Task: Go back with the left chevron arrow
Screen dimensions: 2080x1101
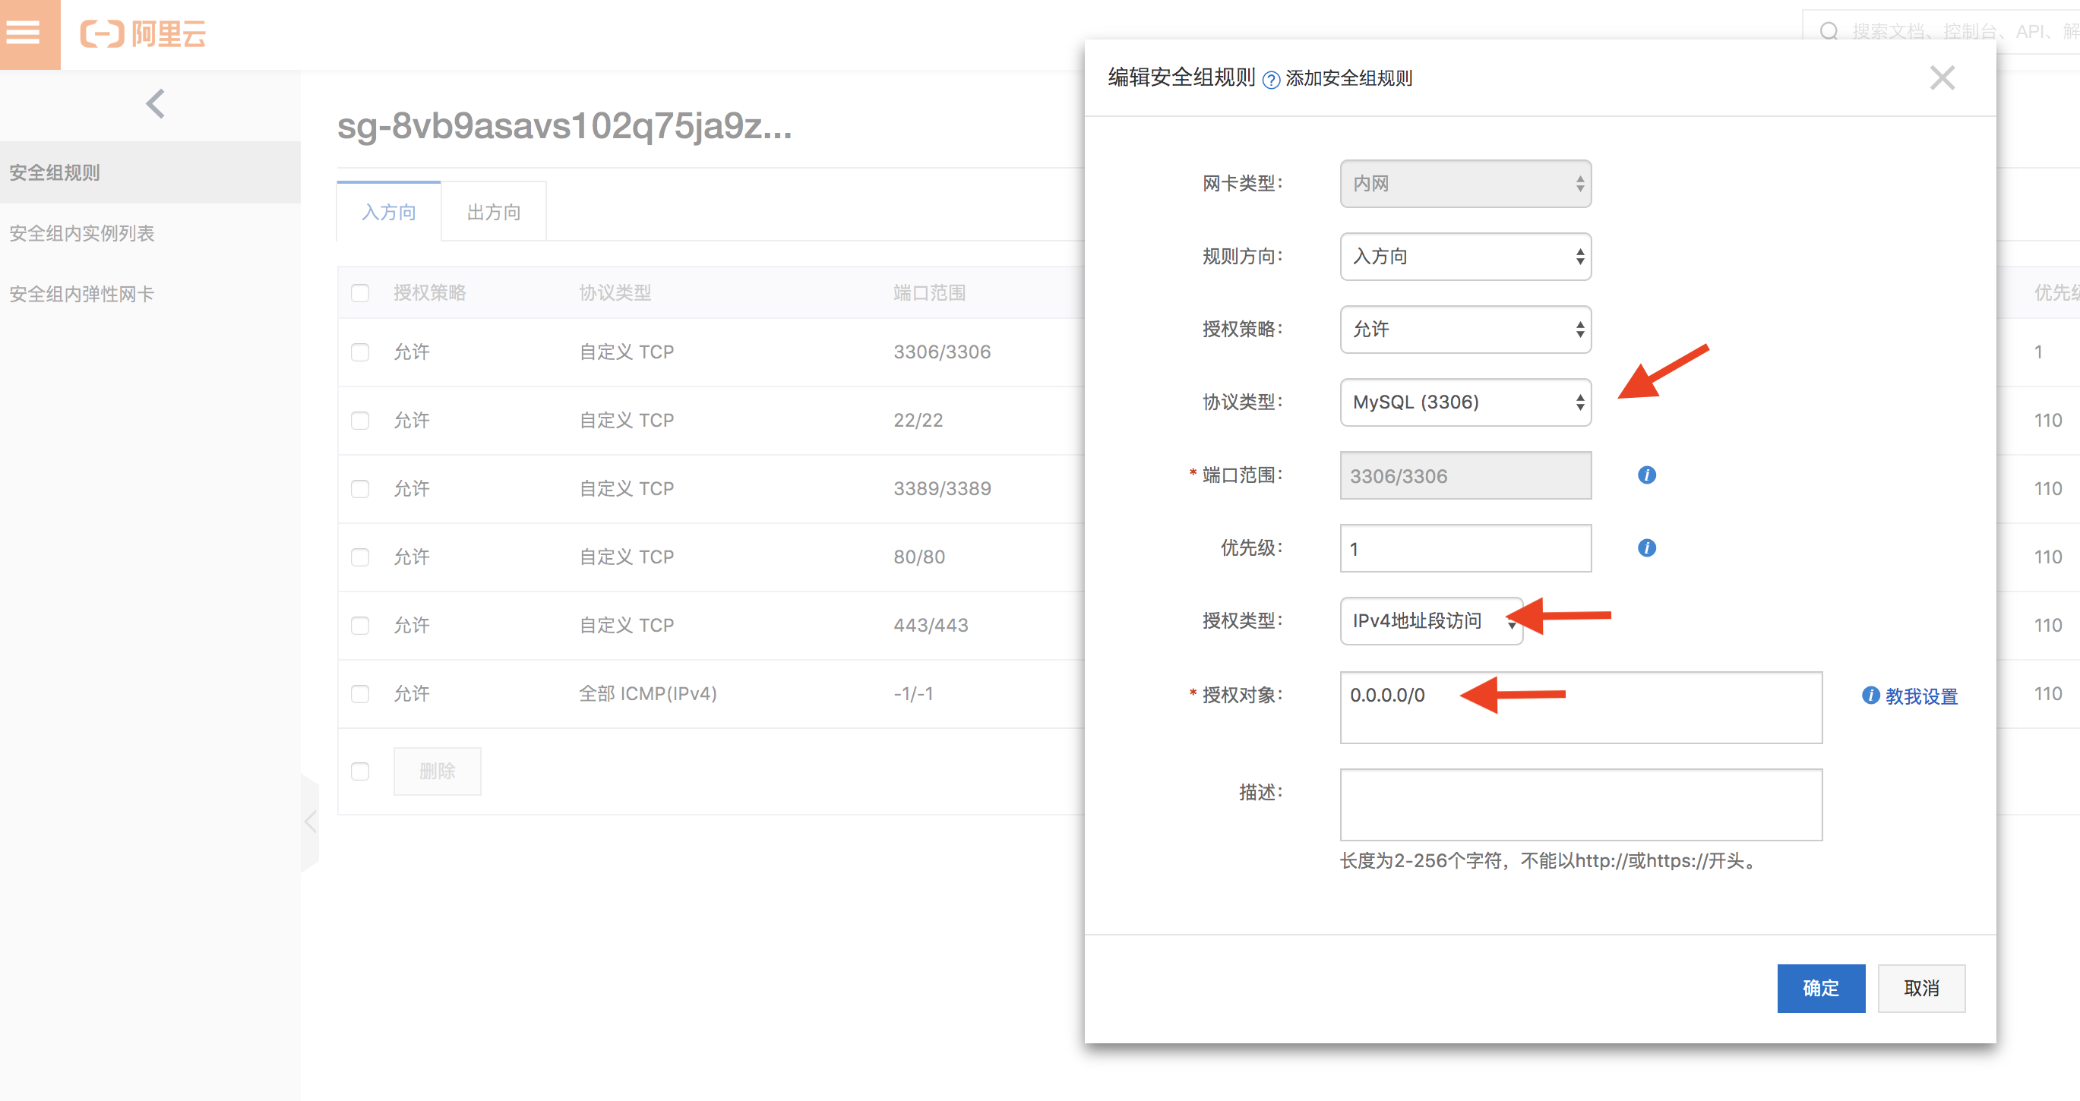Action: click(x=155, y=103)
